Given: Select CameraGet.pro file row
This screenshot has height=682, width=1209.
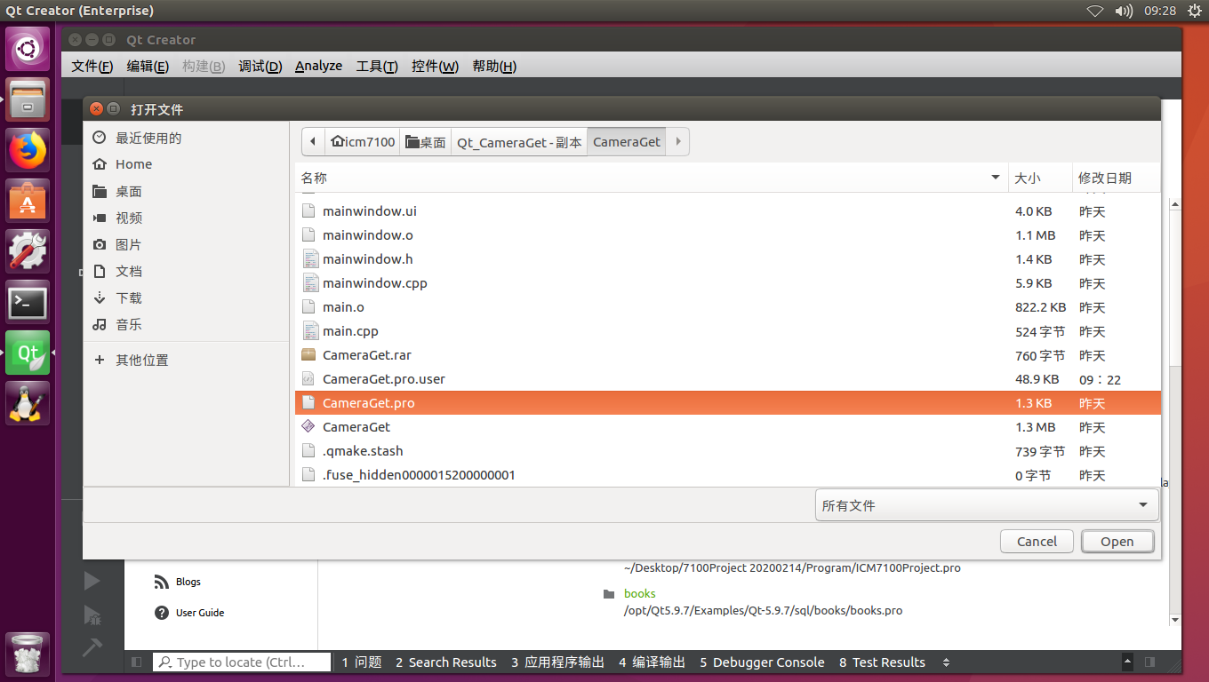Looking at the screenshot, I should coord(727,403).
